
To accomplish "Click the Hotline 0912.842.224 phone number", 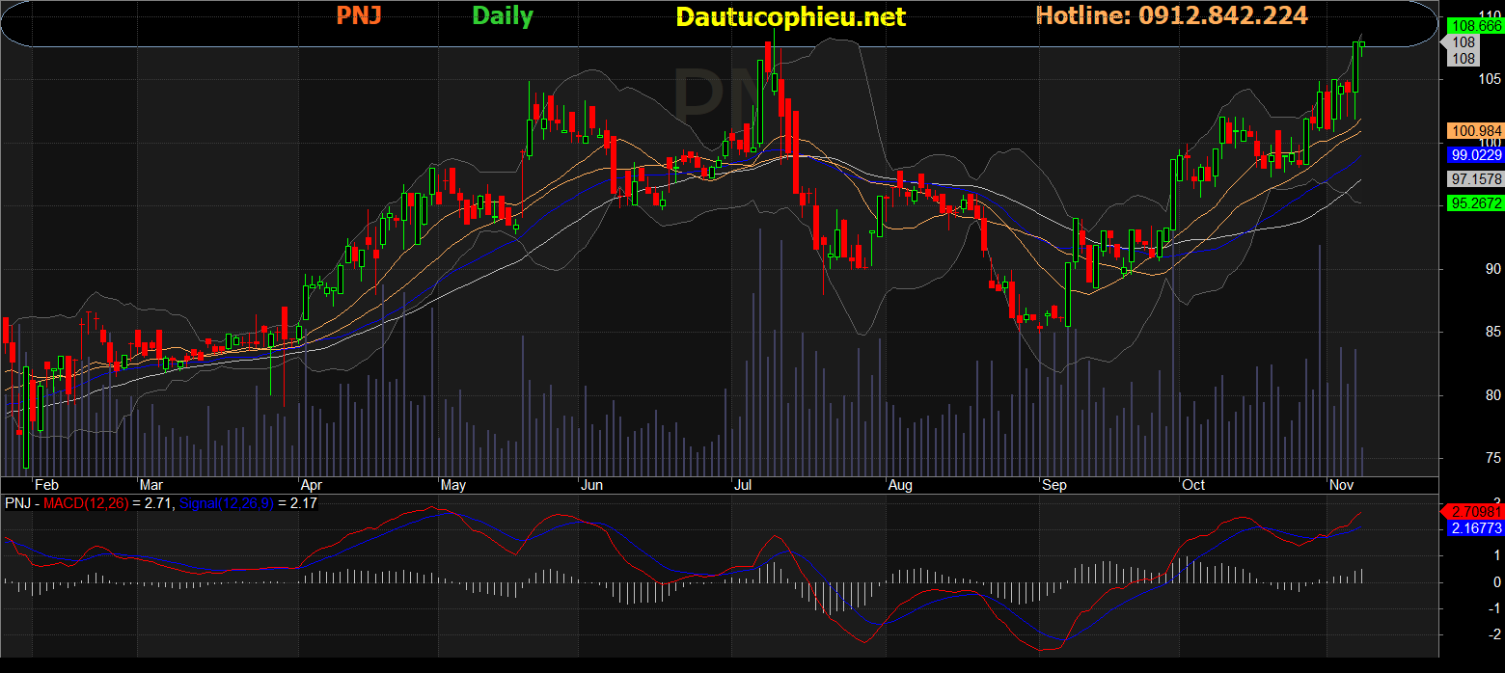I will (x=1171, y=15).
